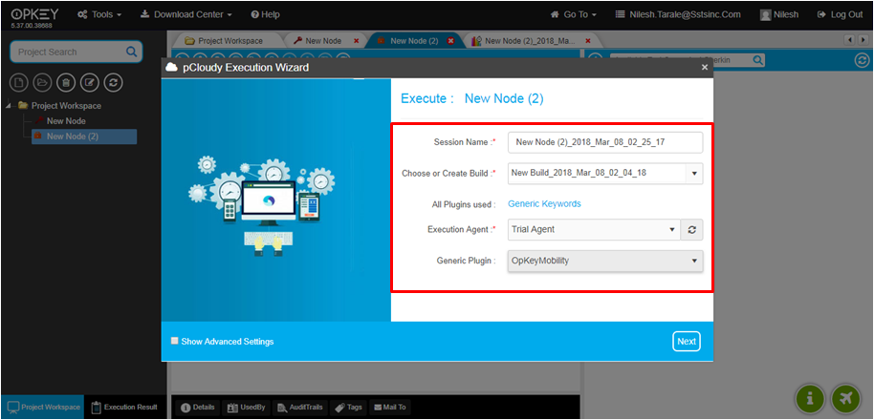Open the Tags panel button

click(348, 408)
